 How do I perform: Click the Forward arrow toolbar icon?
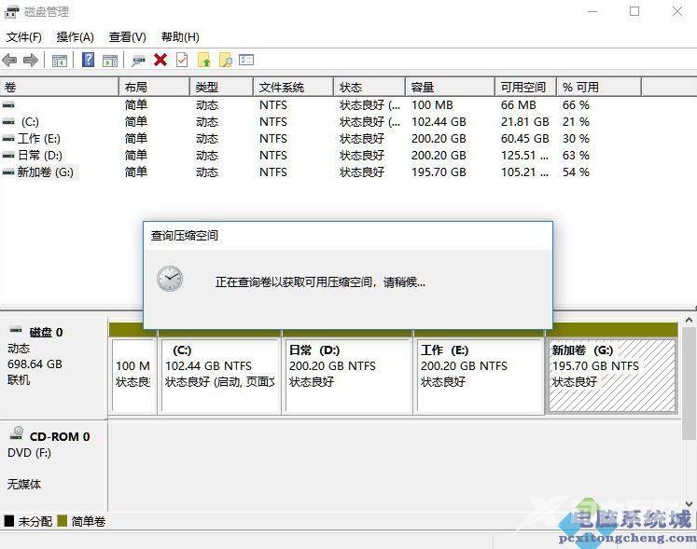(30, 60)
